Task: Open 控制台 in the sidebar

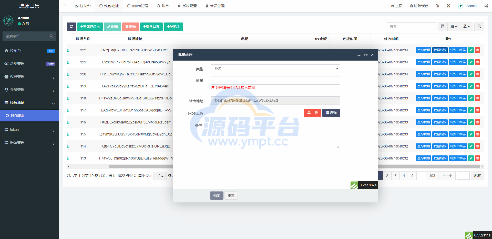Action: 29,51
